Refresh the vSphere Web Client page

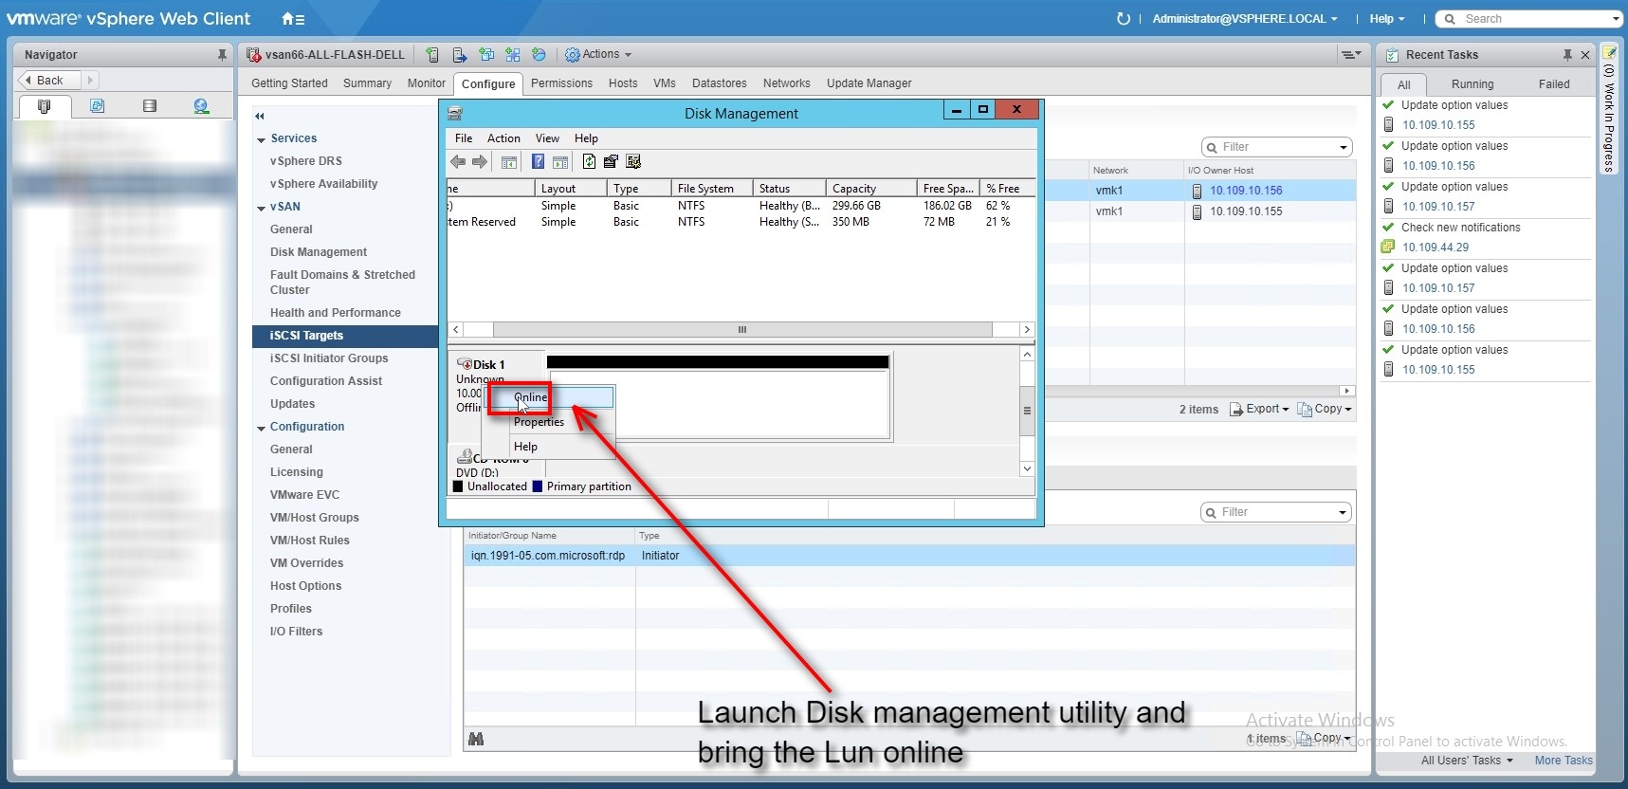[x=1123, y=19]
